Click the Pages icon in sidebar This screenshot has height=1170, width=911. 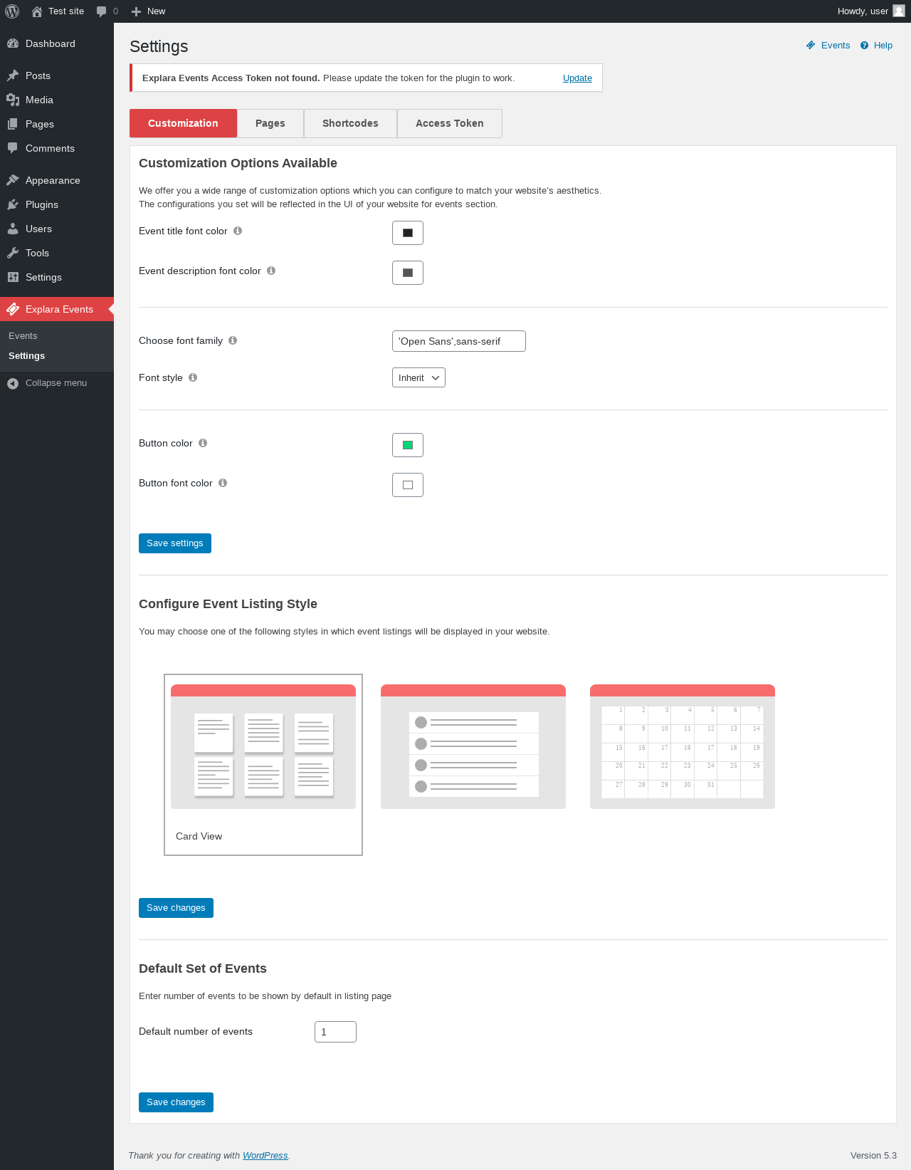point(13,124)
